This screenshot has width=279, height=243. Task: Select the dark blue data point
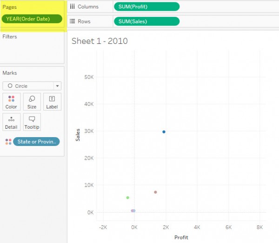pos(164,132)
